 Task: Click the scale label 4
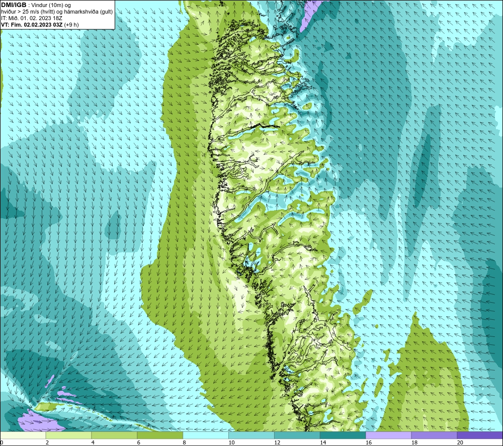93,442
